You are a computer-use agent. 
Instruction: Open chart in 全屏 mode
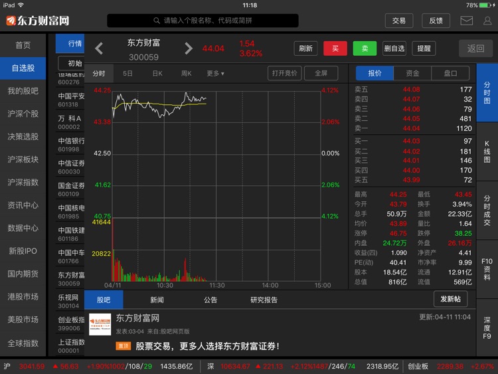pyautogui.click(x=321, y=73)
